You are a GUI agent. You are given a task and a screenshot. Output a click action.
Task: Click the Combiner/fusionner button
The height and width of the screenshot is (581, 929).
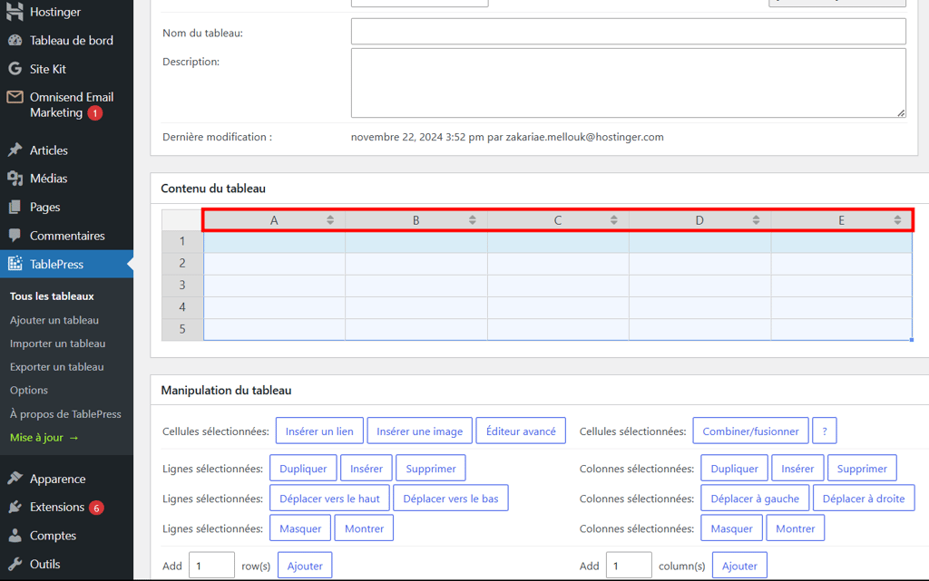(x=750, y=431)
